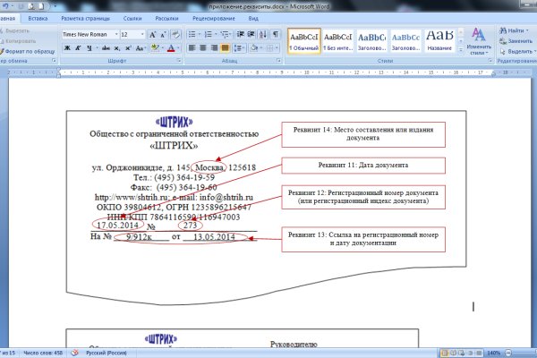Switch to the Вставка ribbon tab
This screenshot has height=358, width=537.
(x=38, y=17)
